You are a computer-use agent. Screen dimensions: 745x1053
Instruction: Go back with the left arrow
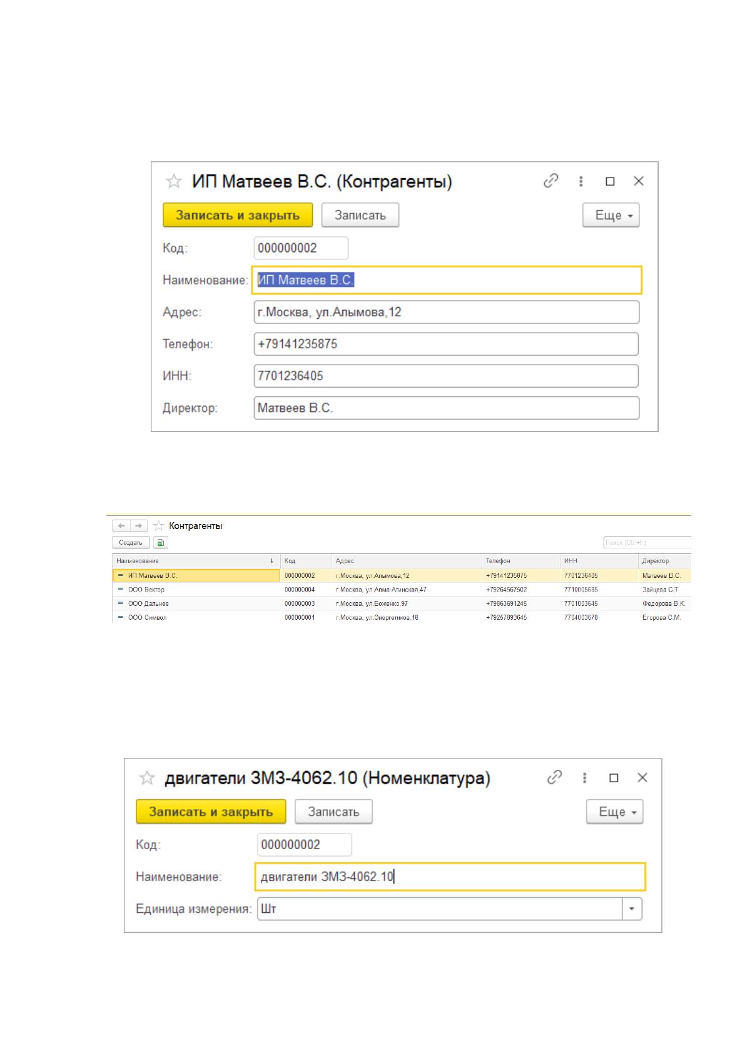(121, 526)
